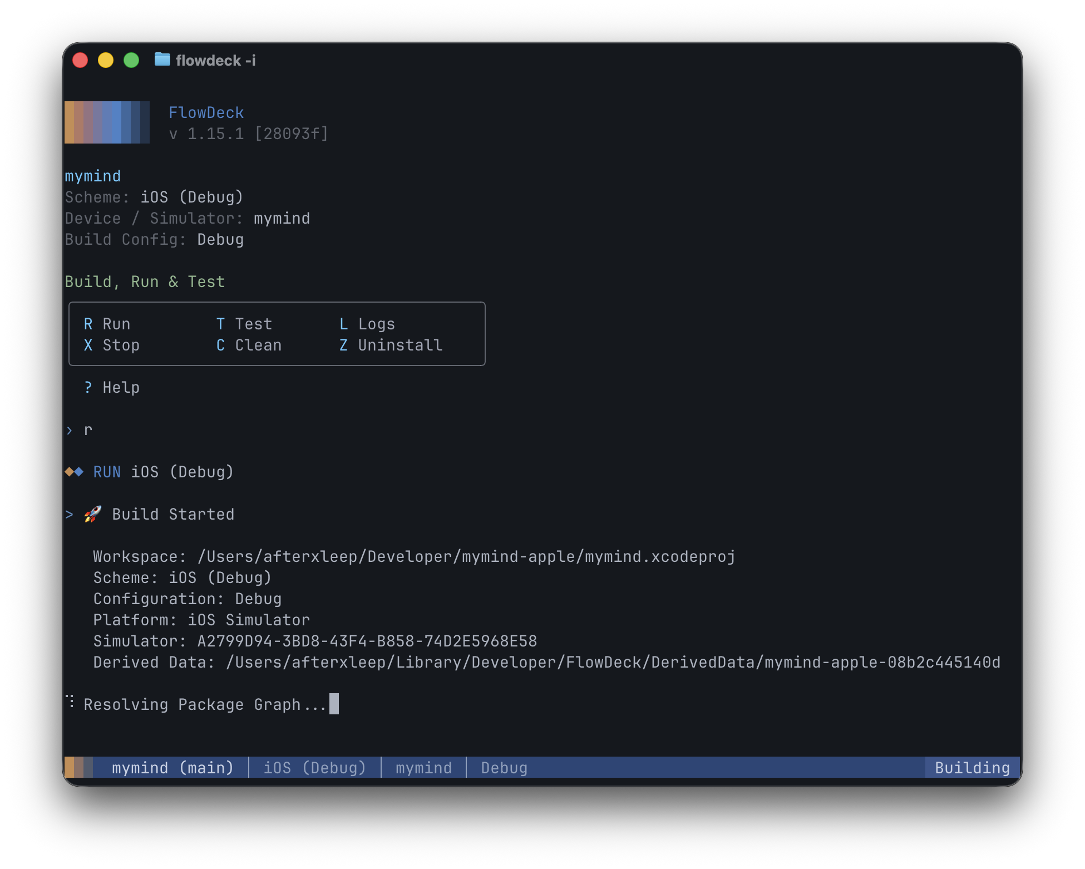
Task: Select the Z Uninstall command
Action: tap(391, 345)
